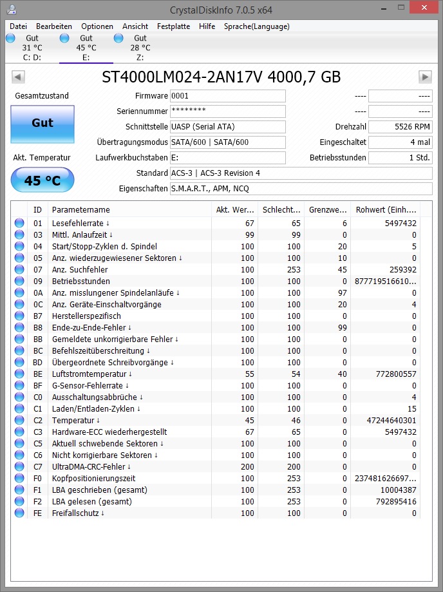Click raw value 10004387
443x592 pixels.
[399, 490]
